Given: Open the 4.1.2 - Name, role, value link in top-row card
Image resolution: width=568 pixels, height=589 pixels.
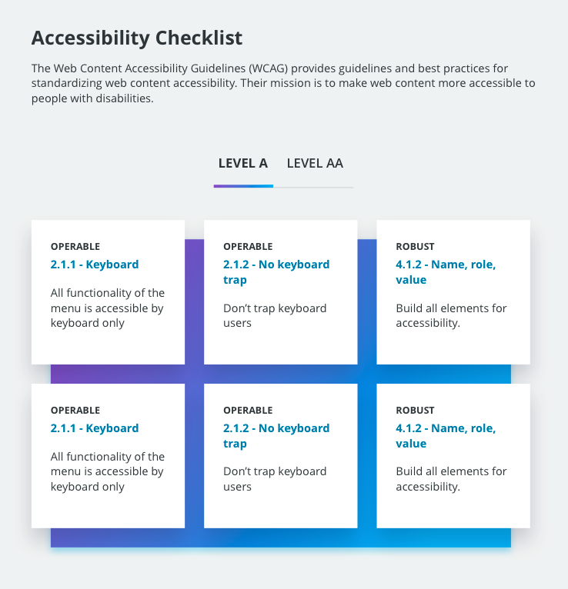Looking at the screenshot, I should [x=446, y=272].
